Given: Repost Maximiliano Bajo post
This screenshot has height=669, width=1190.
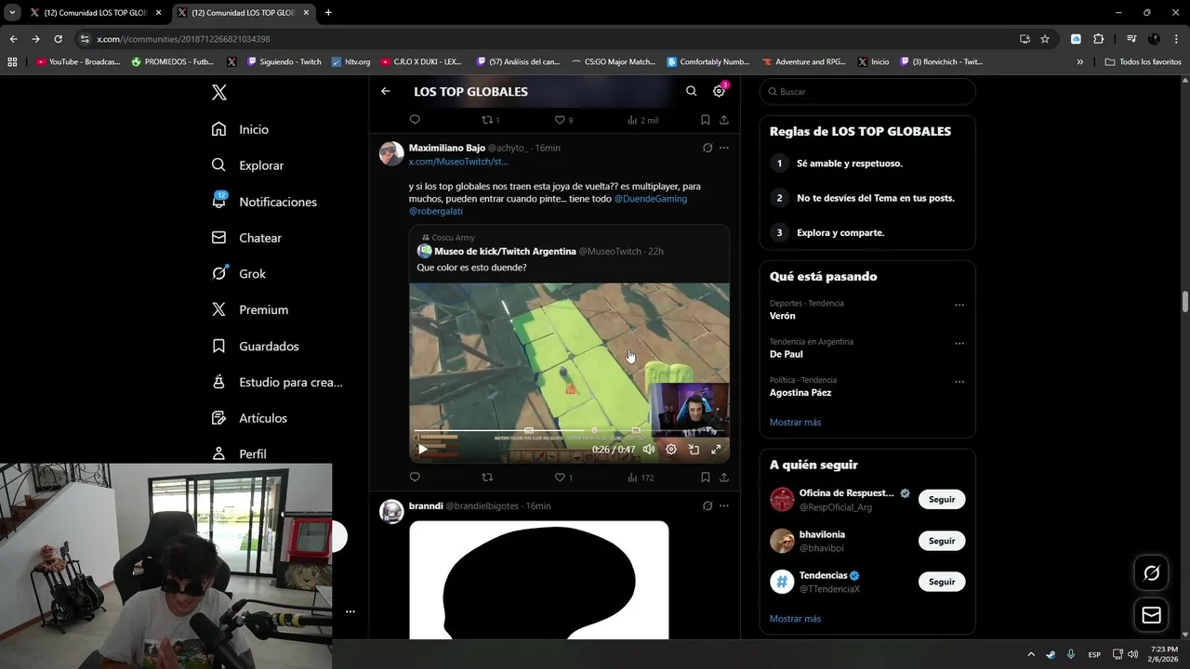Looking at the screenshot, I should click(x=487, y=478).
